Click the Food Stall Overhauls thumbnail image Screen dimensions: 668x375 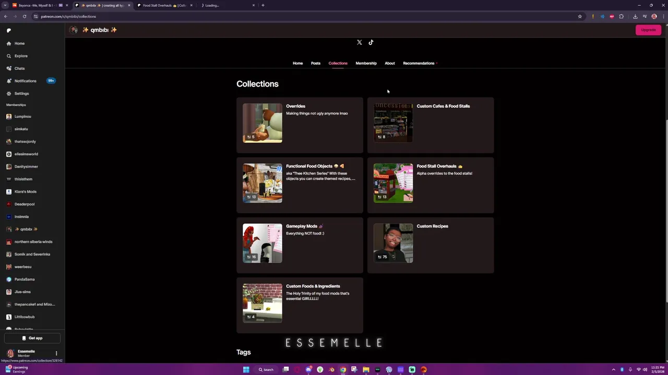point(393,183)
